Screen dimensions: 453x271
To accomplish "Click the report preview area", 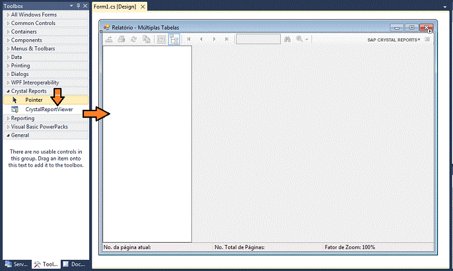I will click(x=313, y=144).
